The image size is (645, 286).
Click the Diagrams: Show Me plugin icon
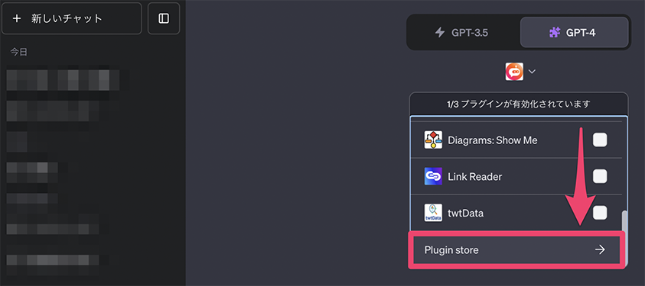(433, 140)
